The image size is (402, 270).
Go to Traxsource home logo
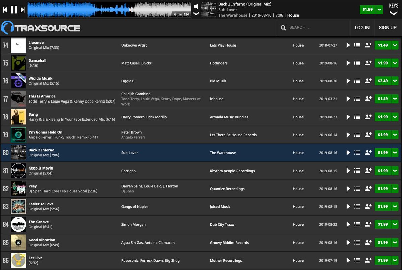pyautogui.click(x=41, y=27)
